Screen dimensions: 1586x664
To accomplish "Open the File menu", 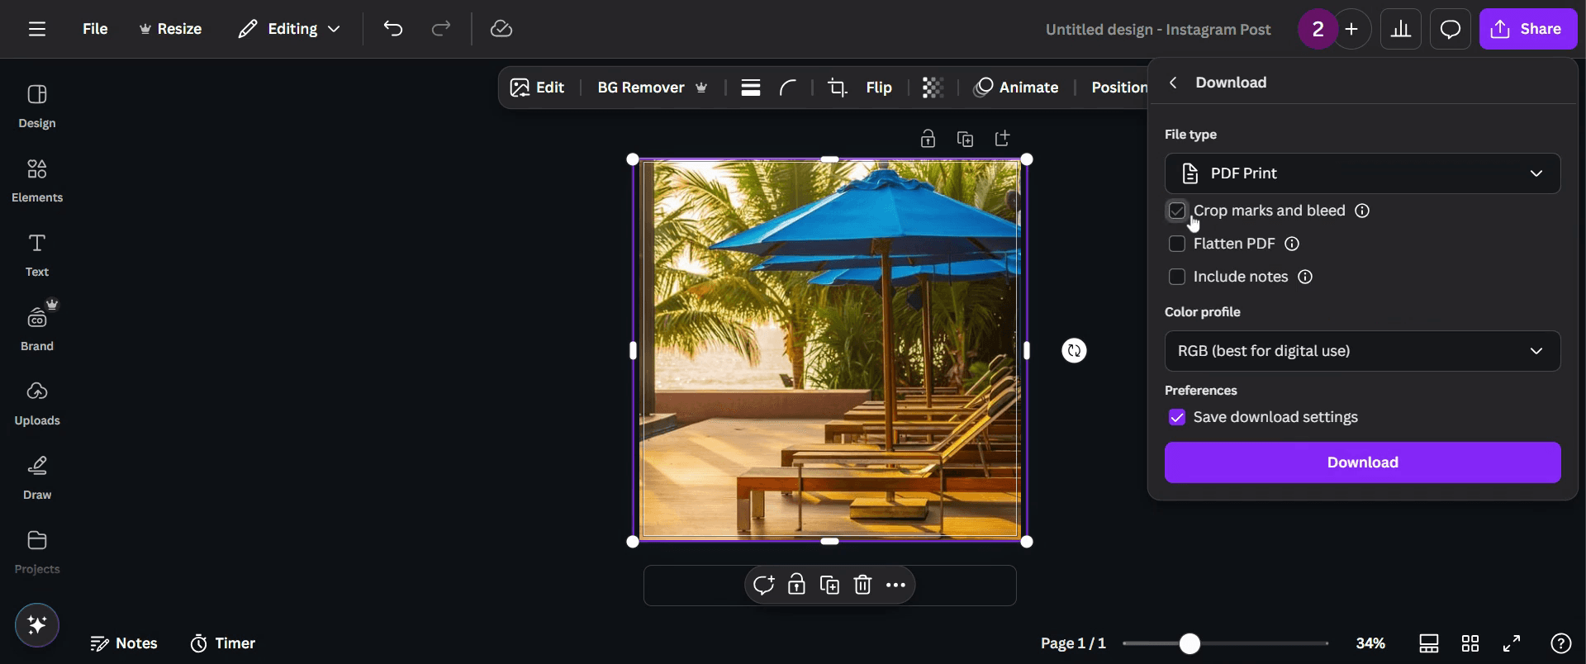I will pyautogui.click(x=95, y=29).
